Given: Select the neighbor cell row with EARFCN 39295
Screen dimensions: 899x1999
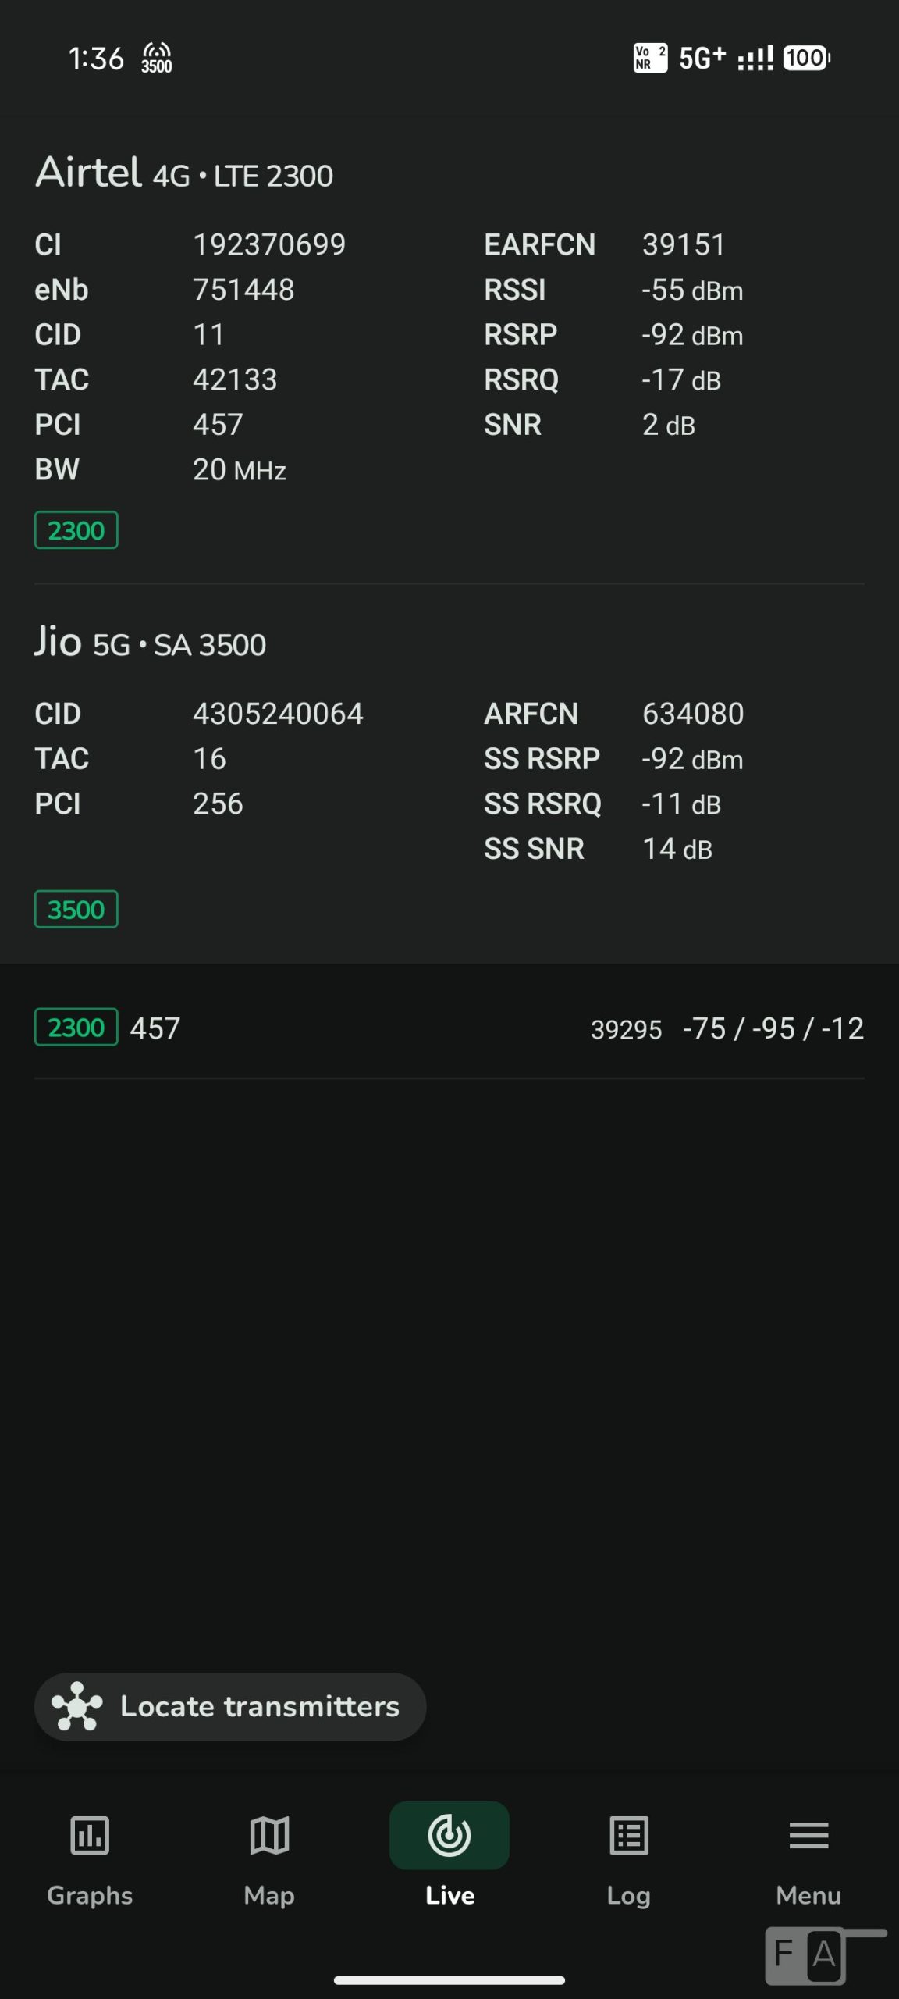Looking at the screenshot, I should [x=449, y=1028].
